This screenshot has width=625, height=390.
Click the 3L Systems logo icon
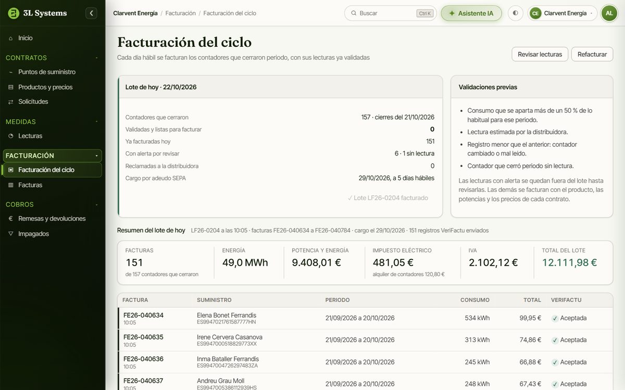coord(14,13)
